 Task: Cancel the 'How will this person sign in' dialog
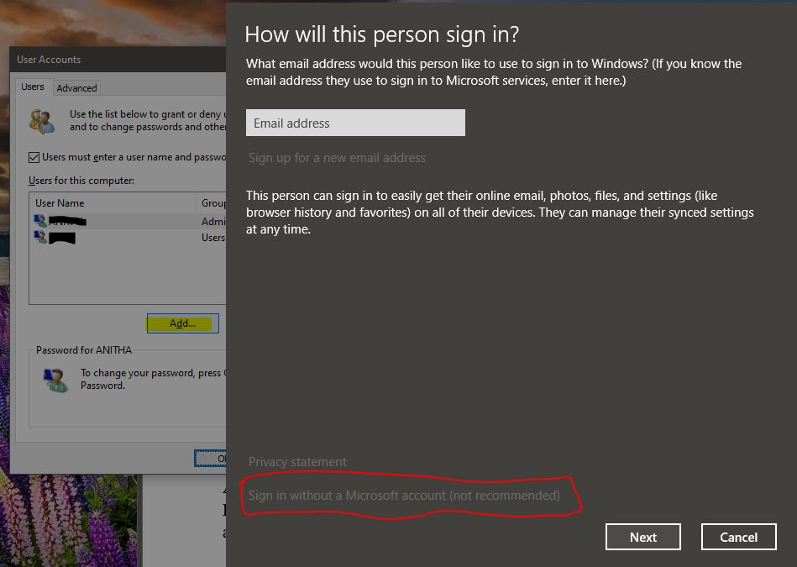(737, 536)
